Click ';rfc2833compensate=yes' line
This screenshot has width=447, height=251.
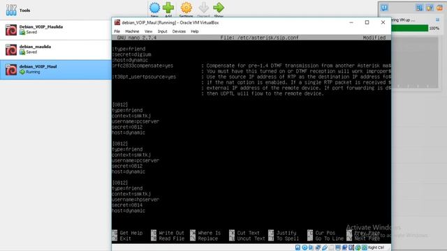[142, 66]
